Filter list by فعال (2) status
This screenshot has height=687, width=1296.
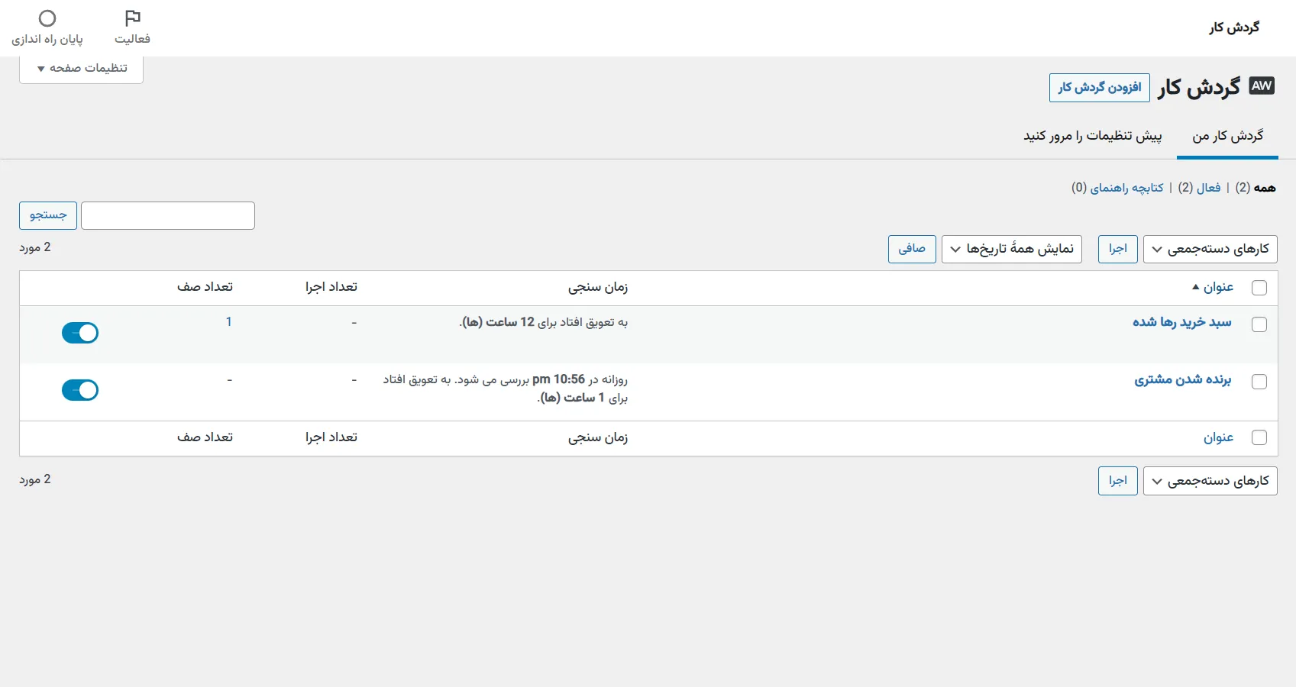tap(1199, 188)
